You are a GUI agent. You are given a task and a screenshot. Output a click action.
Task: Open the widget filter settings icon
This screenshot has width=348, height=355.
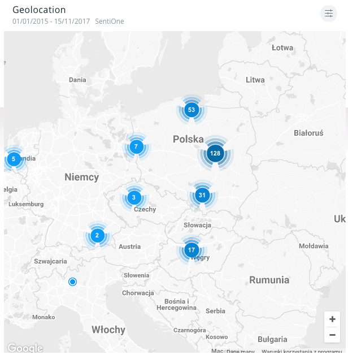(x=328, y=14)
